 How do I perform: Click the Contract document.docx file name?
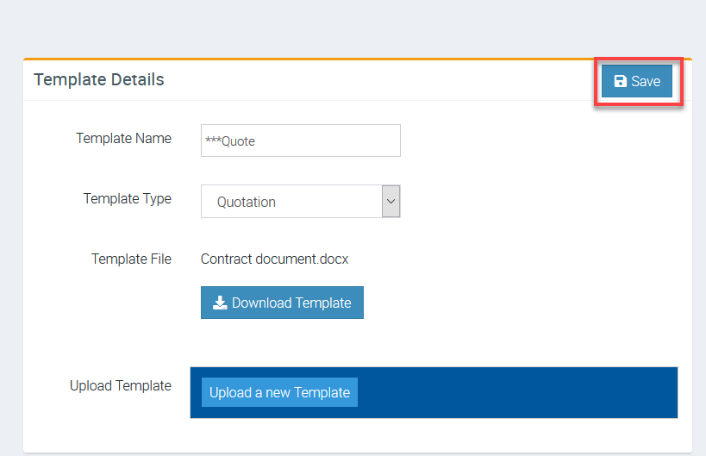click(274, 259)
